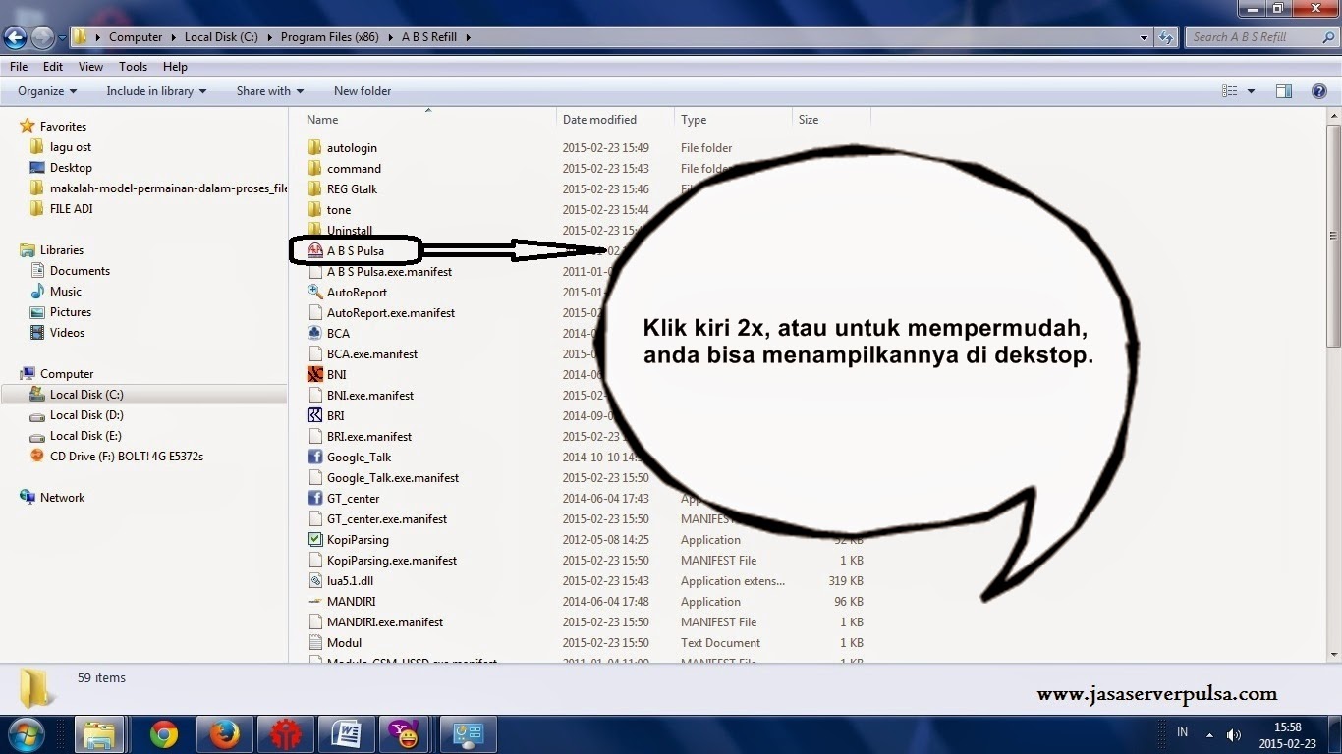Open the Edit menu

[53, 67]
